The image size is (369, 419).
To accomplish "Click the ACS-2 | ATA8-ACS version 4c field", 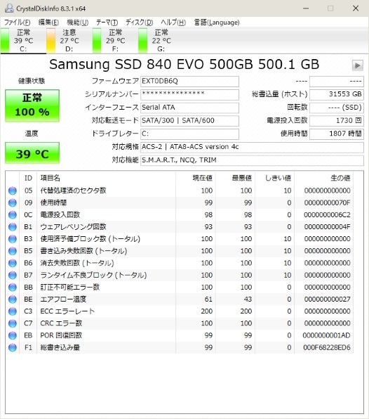I will pos(252,147).
